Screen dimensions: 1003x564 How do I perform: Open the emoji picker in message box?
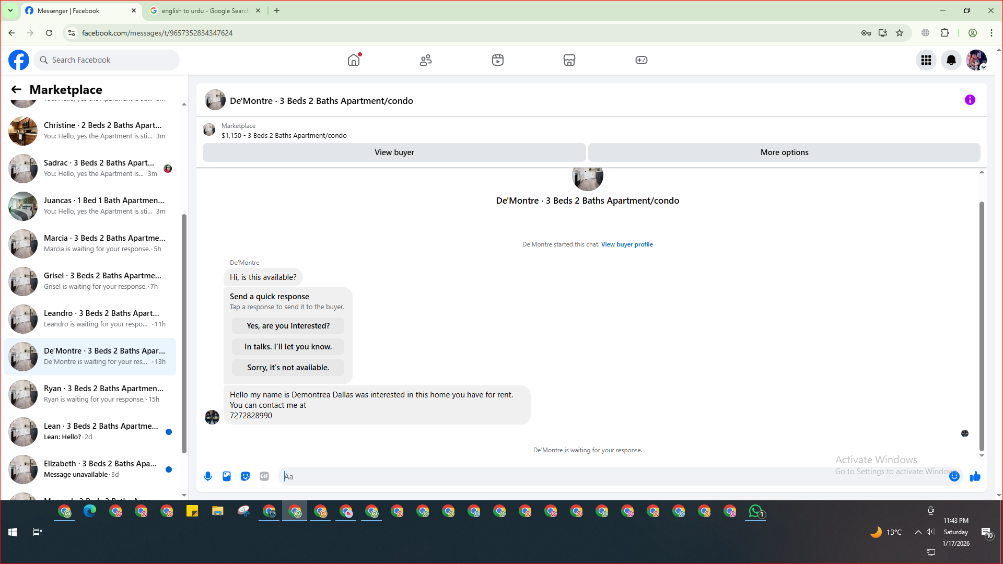pos(954,476)
